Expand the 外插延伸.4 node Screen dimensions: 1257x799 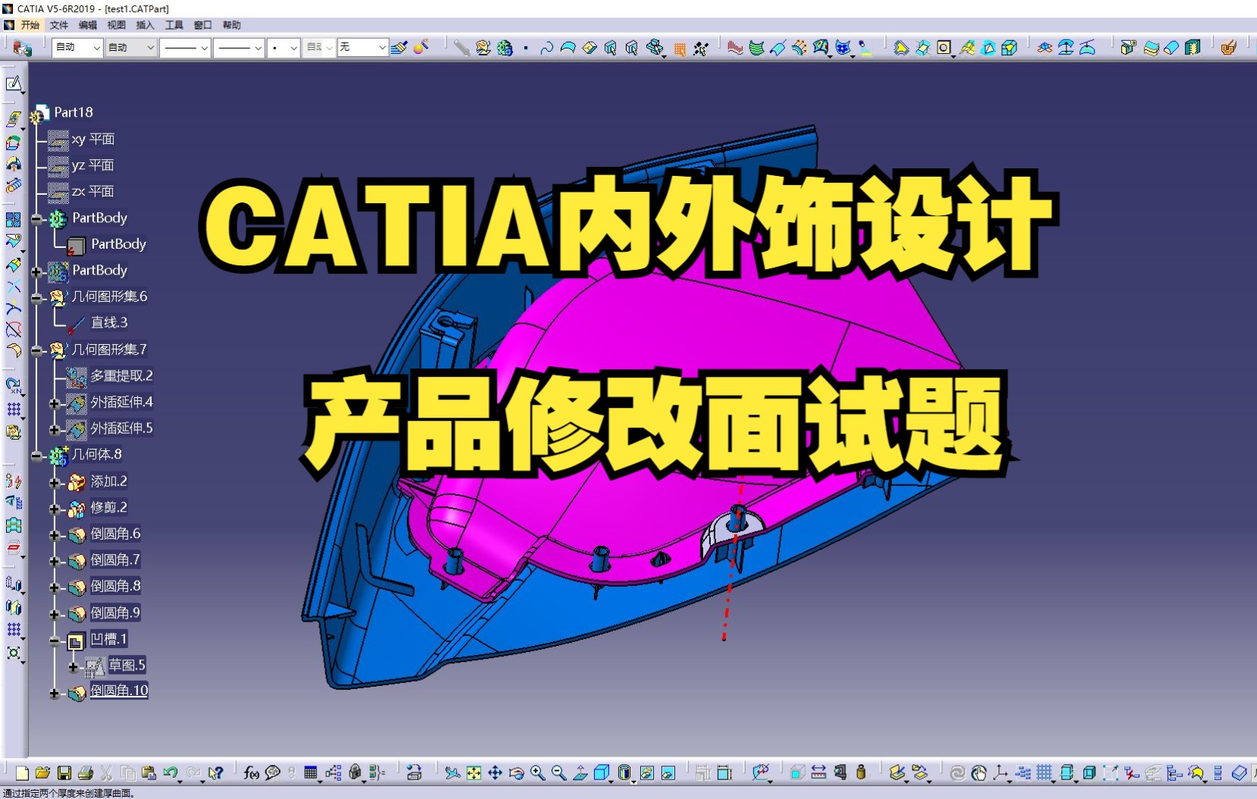(55, 403)
